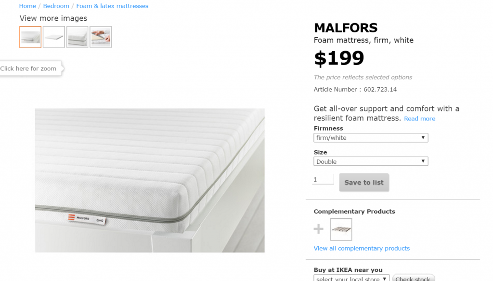The height and width of the screenshot is (281, 493).
Task: Show the fourth thumbnail with hands
Action: click(101, 37)
